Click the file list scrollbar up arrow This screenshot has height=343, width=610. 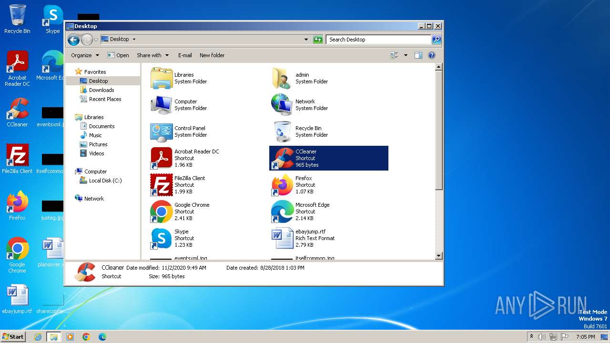click(439, 67)
